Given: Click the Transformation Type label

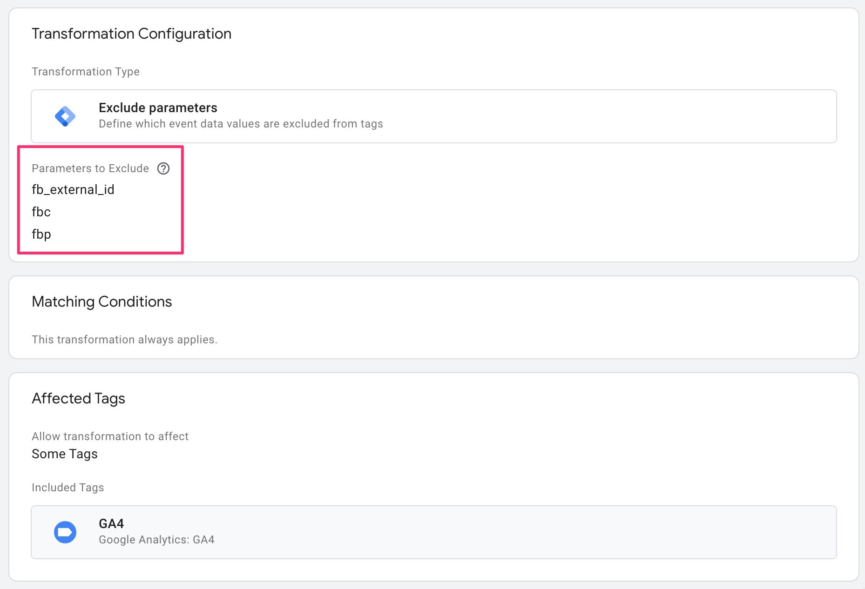Looking at the screenshot, I should point(86,72).
